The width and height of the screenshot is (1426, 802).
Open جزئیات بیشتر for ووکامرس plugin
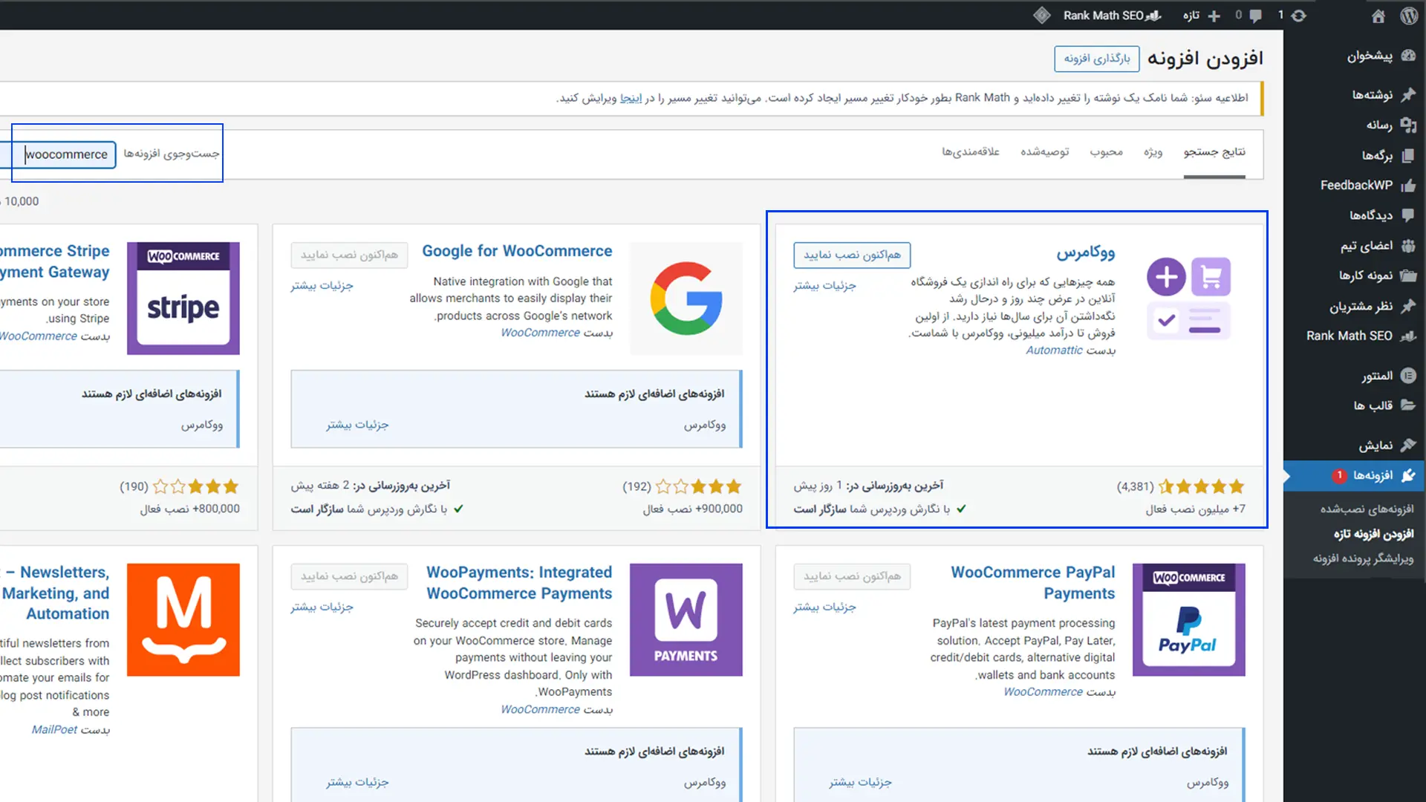click(824, 285)
